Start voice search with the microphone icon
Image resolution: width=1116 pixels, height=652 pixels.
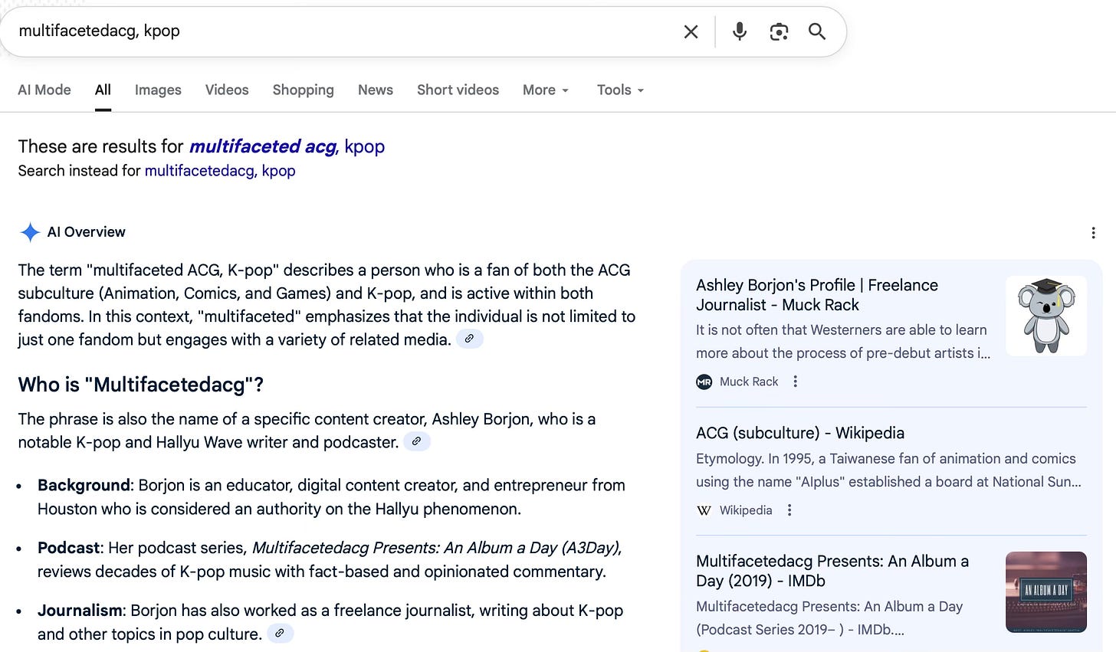tap(740, 31)
